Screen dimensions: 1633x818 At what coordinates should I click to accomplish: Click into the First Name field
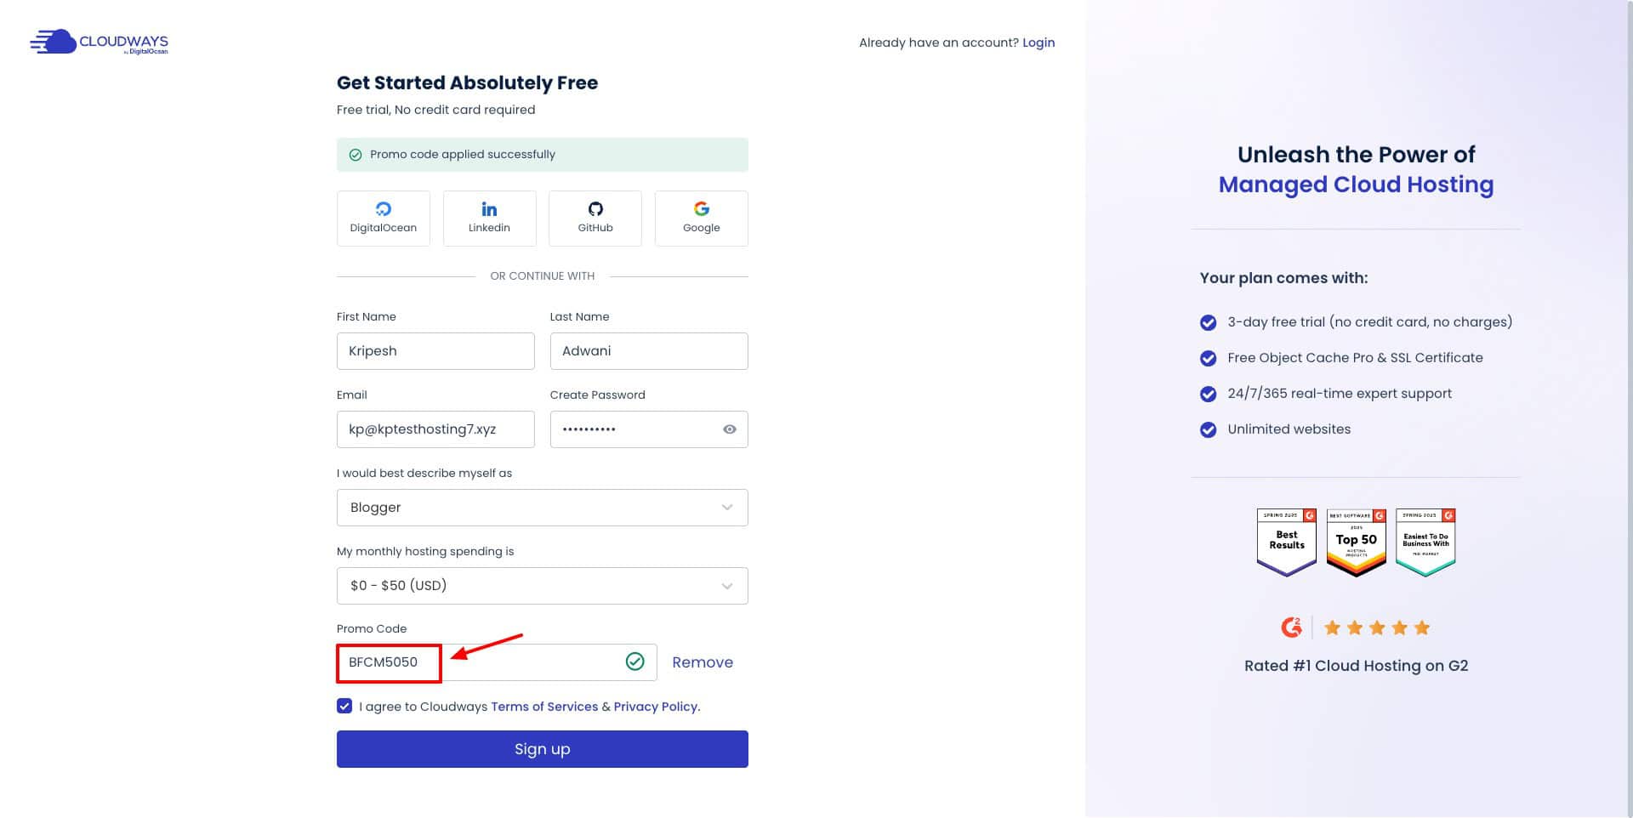(x=435, y=351)
